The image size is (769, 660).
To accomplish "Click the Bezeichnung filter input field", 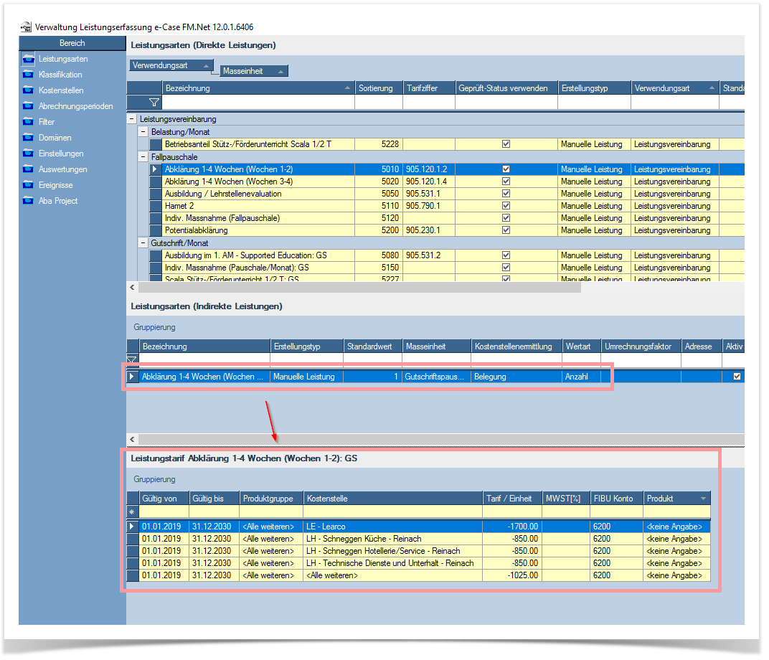I will 258,102.
